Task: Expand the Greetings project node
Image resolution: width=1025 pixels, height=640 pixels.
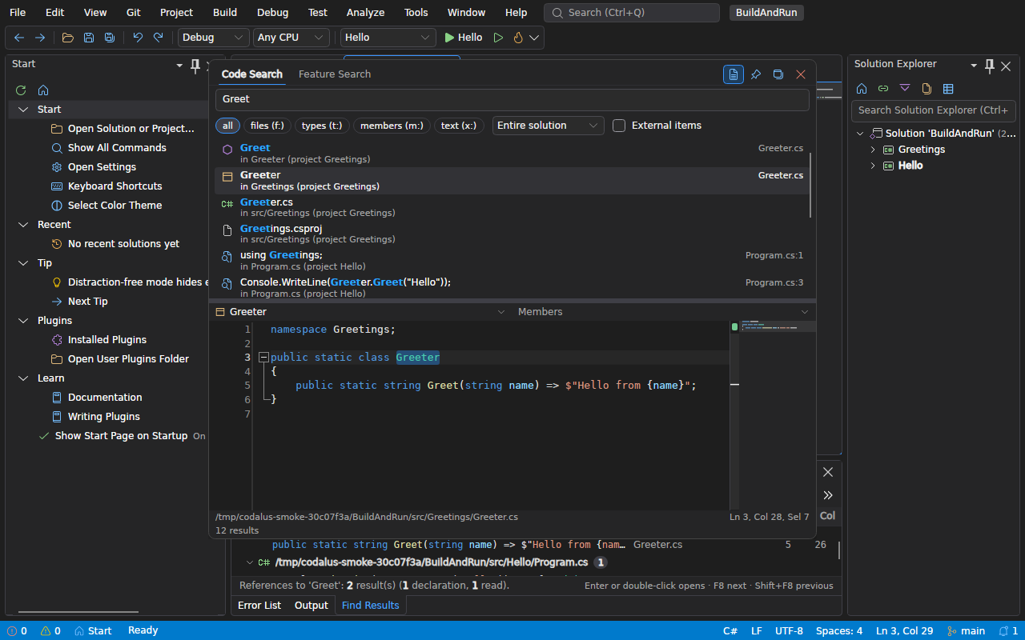Action: (873, 150)
